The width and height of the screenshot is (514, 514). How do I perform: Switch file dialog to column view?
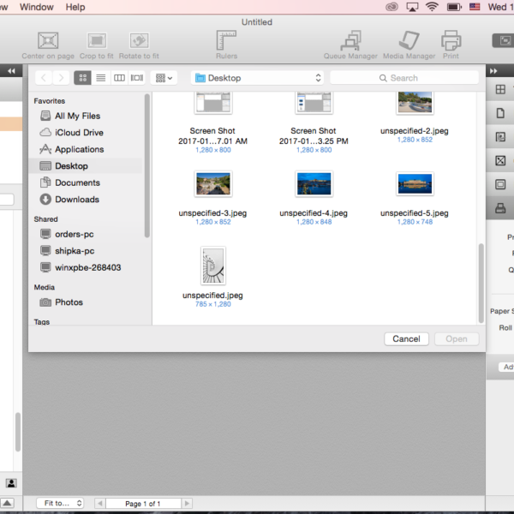pyautogui.click(x=119, y=78)
